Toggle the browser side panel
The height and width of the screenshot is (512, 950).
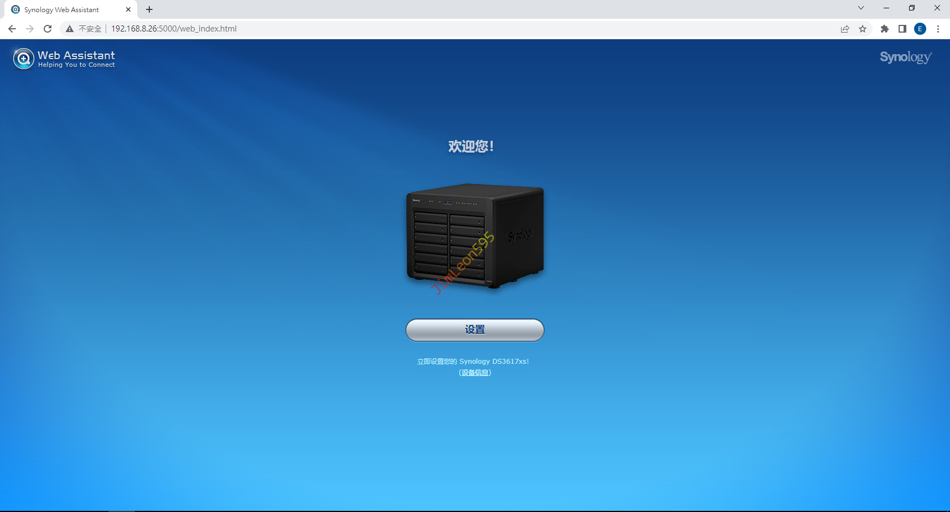(902, 29)
